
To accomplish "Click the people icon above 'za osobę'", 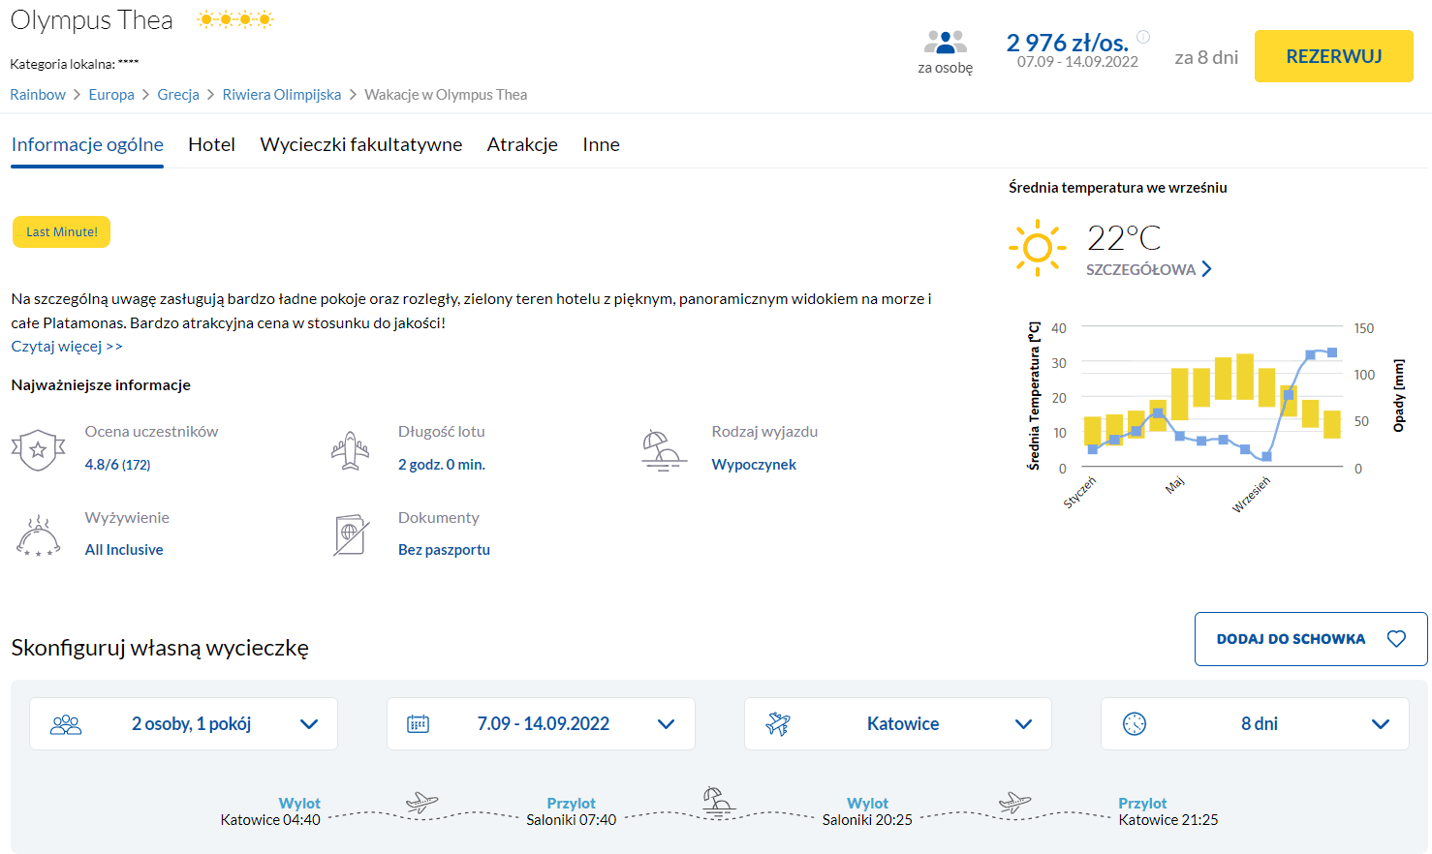I will coord(945,43).
